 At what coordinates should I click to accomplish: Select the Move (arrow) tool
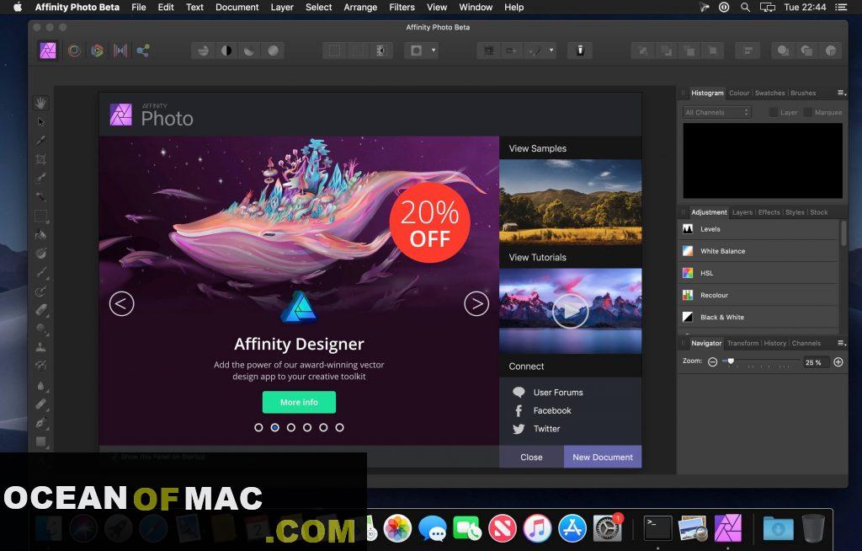[x=40, y=121]
